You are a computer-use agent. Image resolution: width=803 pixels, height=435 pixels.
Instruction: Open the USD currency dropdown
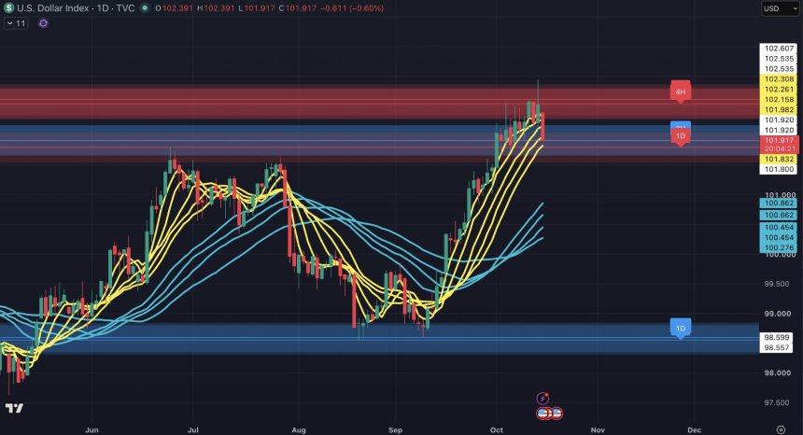780,8
